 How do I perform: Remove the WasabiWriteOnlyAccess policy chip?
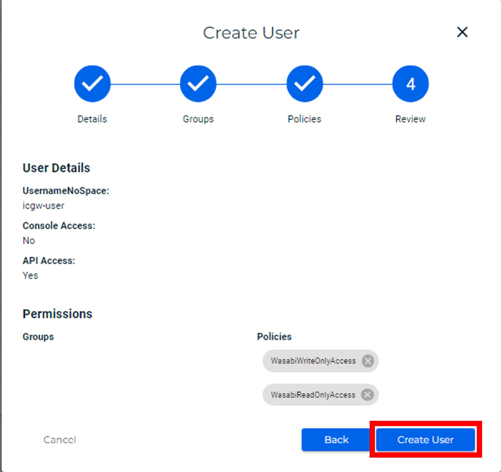(368, 361)
